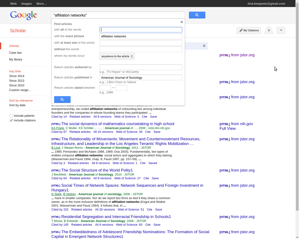Image resolution: width=299 pixels, height=239 pixels.
Task: Open the Images tab in top bar
Action: point(27,4)
